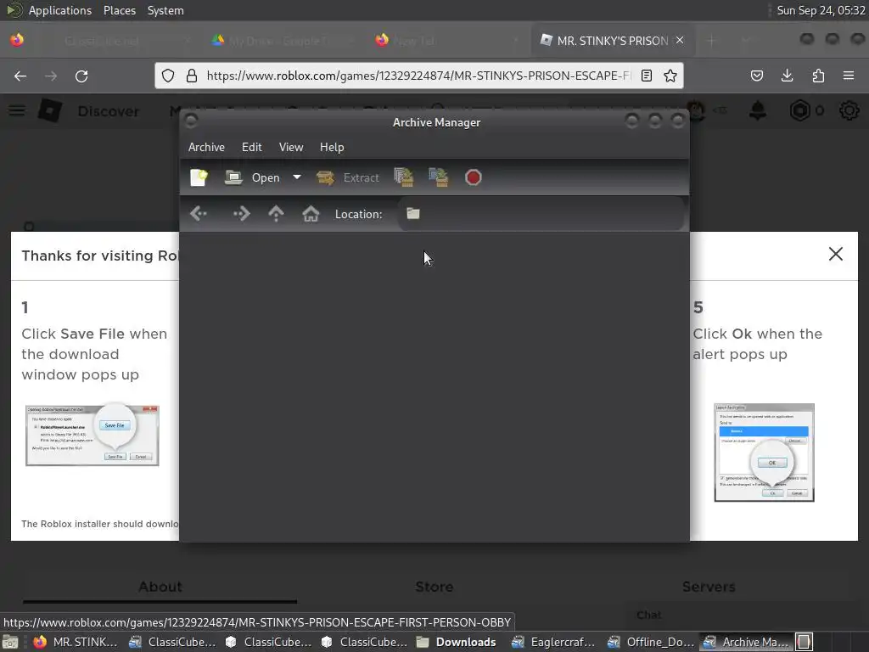Click the date and time clock in the panel
This screenshot has height=652, width=869.
(x=821, y=10)
